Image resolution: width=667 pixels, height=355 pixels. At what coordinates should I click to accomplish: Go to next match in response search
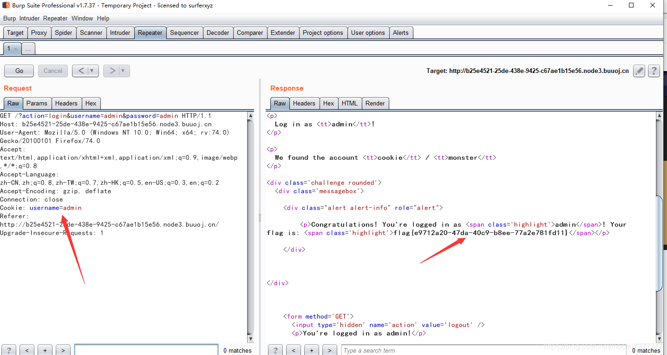click(329, 350)
